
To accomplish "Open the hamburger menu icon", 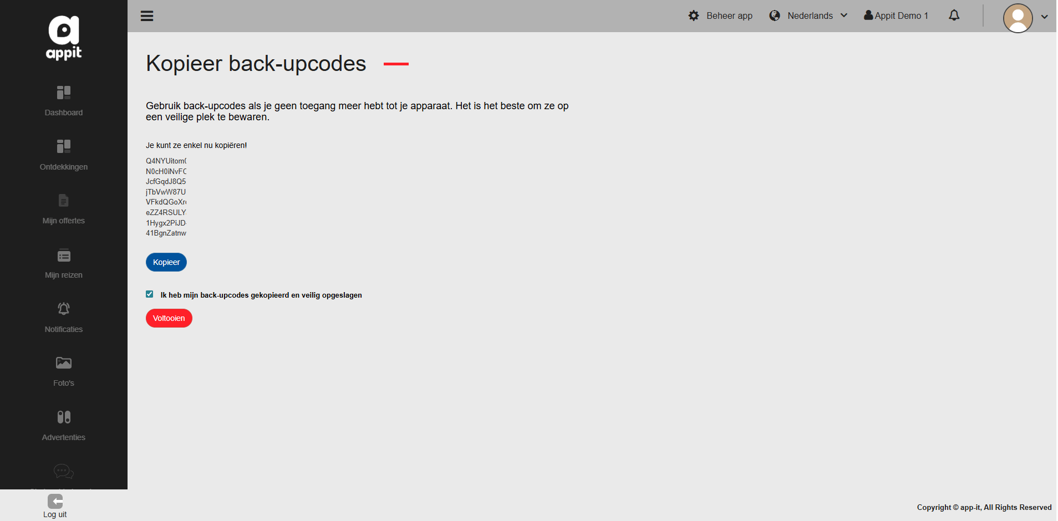I will click(147, 16).
